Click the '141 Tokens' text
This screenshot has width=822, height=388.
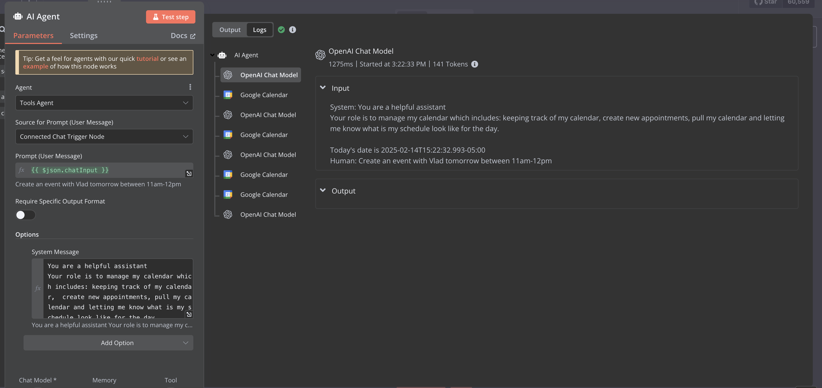click(x=450, y=64)
